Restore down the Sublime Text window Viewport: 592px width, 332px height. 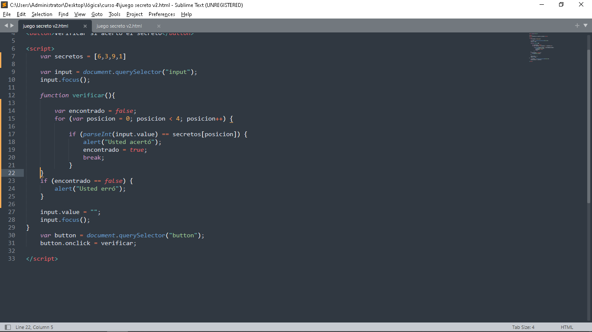point(561,5)
